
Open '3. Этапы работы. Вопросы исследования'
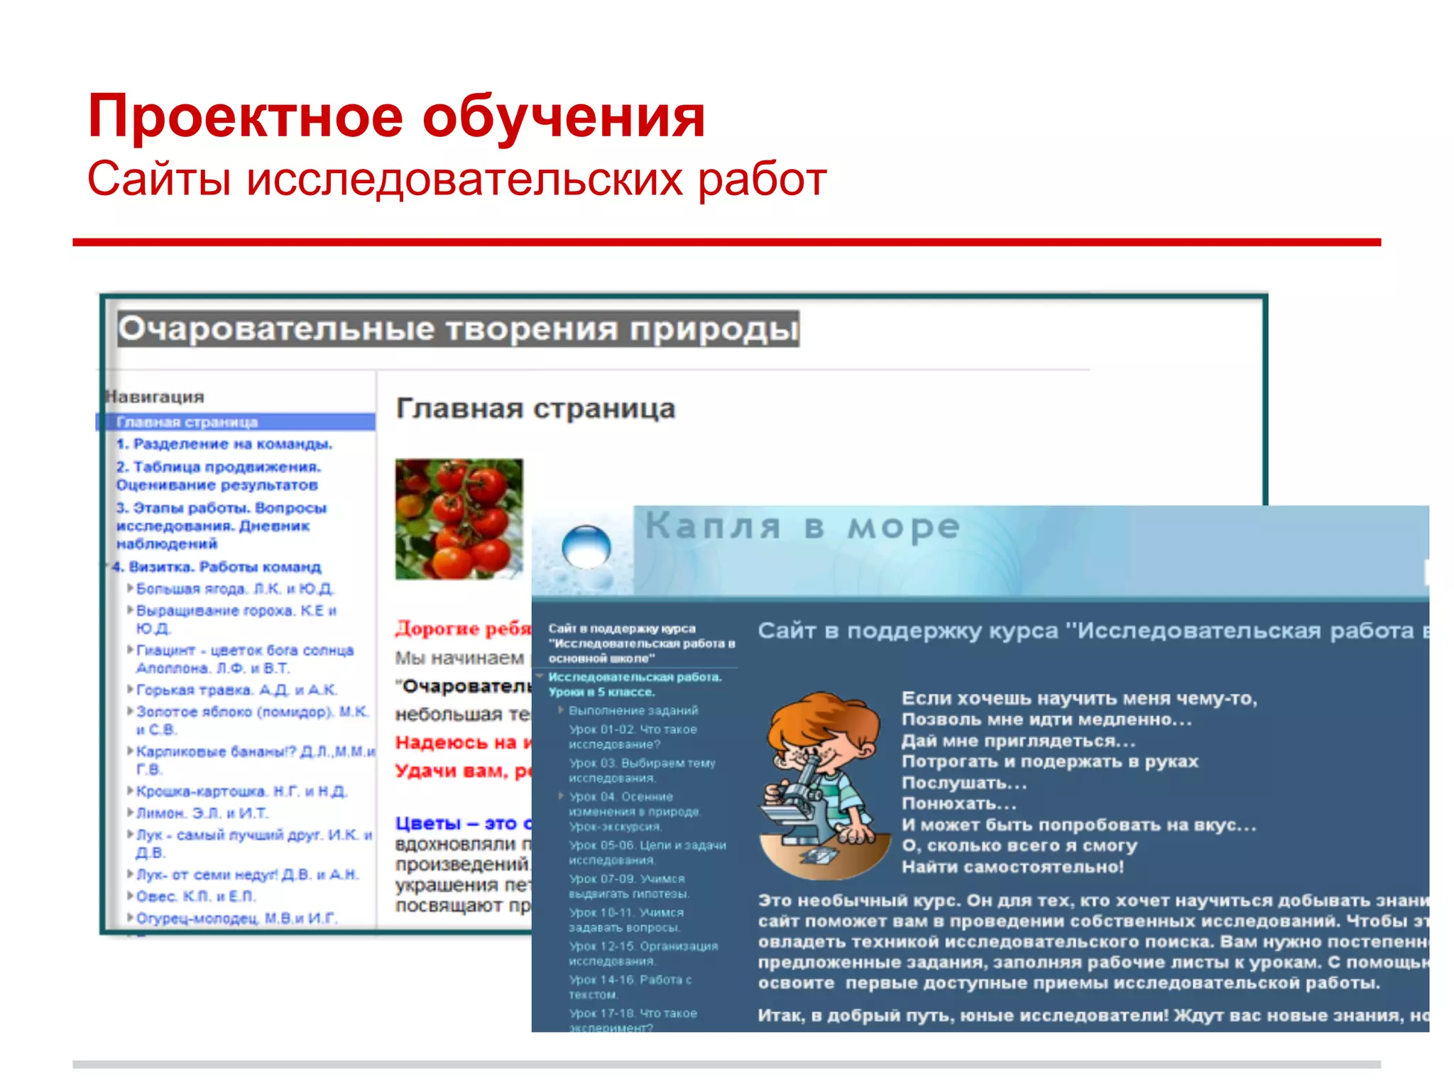pyautogui.click(x=221, y=526)
